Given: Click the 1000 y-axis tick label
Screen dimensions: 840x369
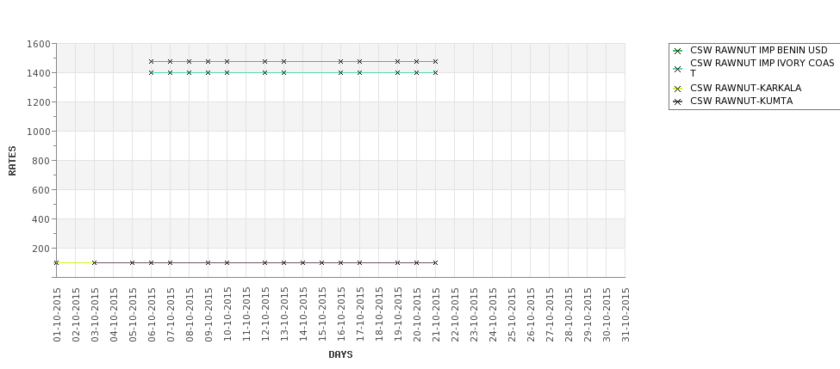Looking at the screenshot, I should [x=38, y=132].
